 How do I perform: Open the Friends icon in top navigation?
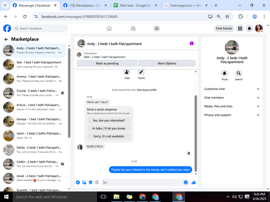[133, 29]
